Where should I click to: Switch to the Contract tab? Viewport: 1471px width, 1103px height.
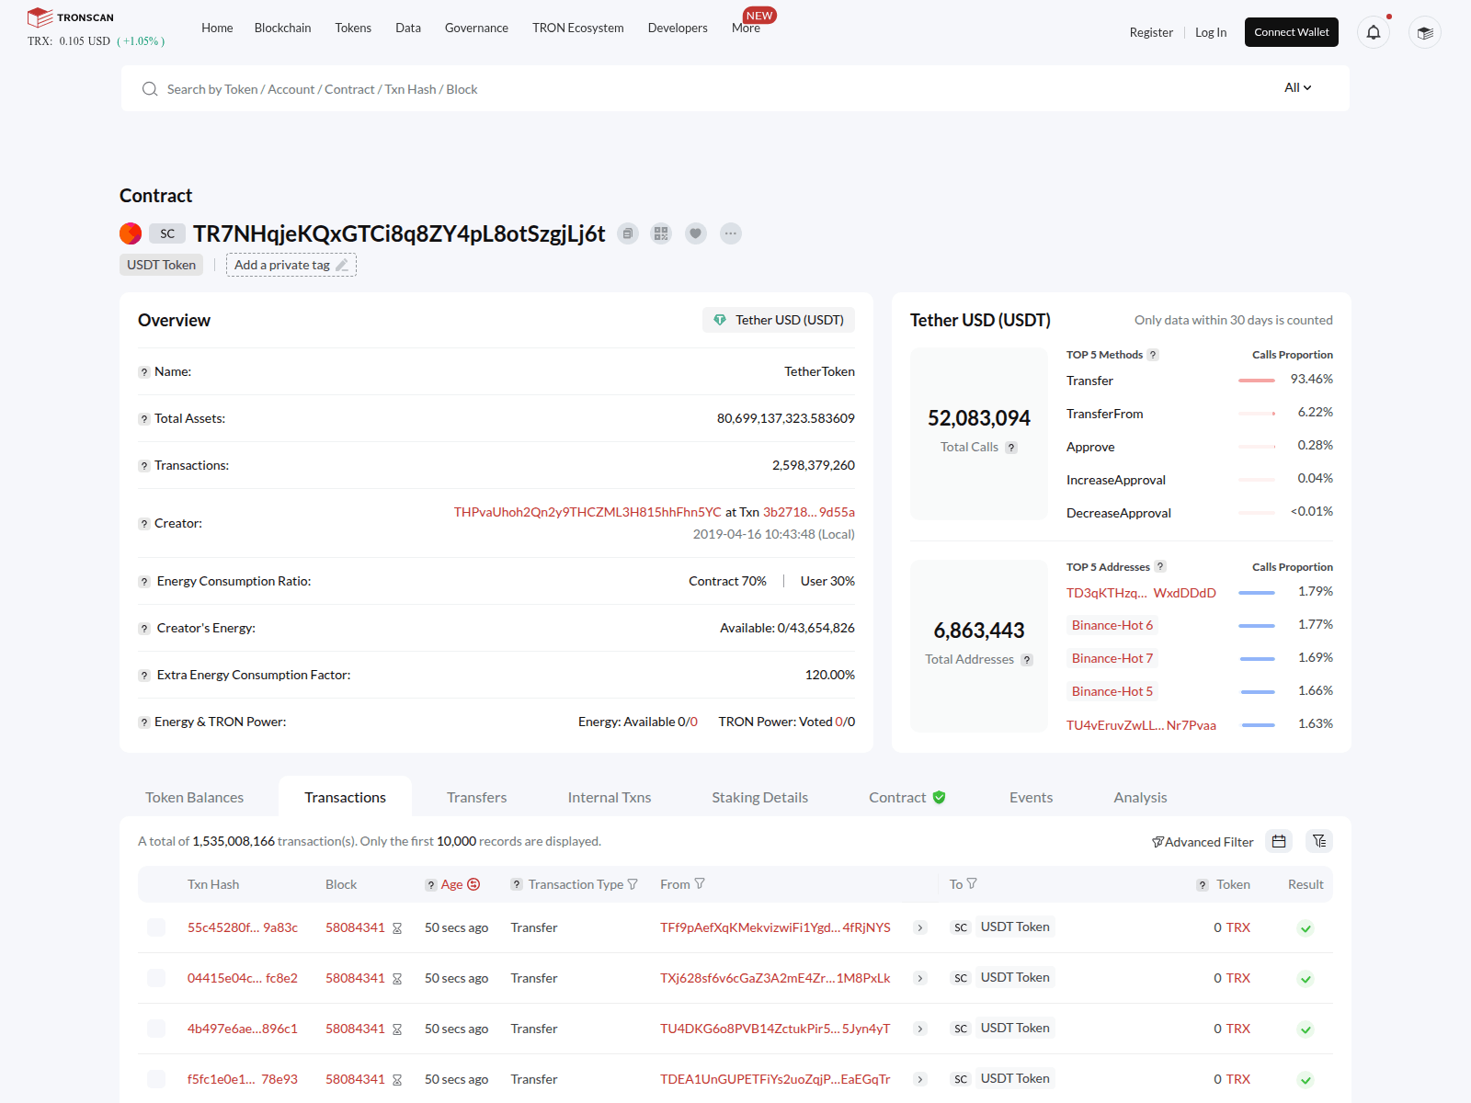coord(907,797)
